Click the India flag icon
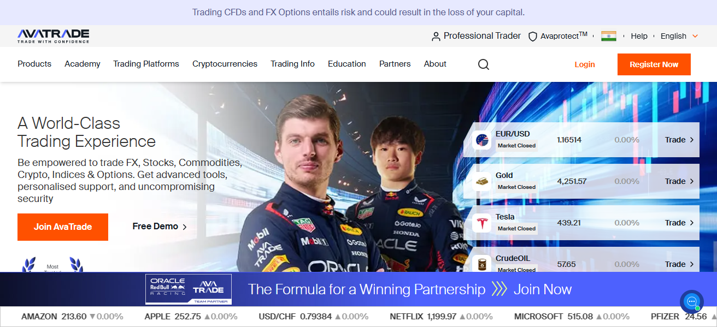Viewport: 717px width, 327px height. point(609,36)
